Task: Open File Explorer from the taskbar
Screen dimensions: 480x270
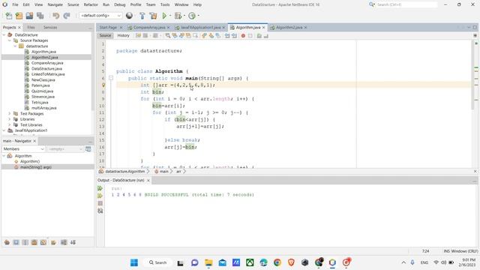Action: click(x=208, y=262)
